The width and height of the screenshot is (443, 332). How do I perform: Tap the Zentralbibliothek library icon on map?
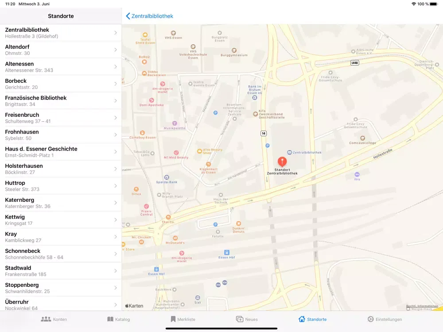pos(289,152)
